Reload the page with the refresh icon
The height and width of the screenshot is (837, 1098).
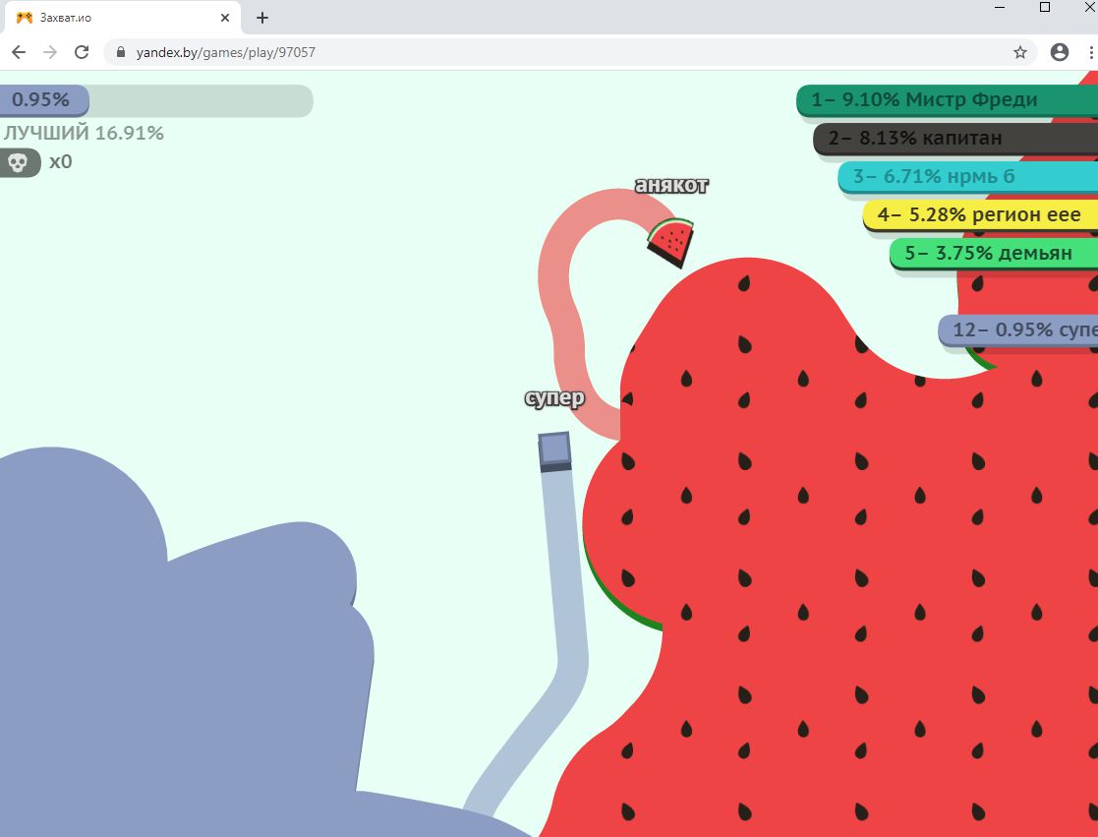click(x=82, y=52)
